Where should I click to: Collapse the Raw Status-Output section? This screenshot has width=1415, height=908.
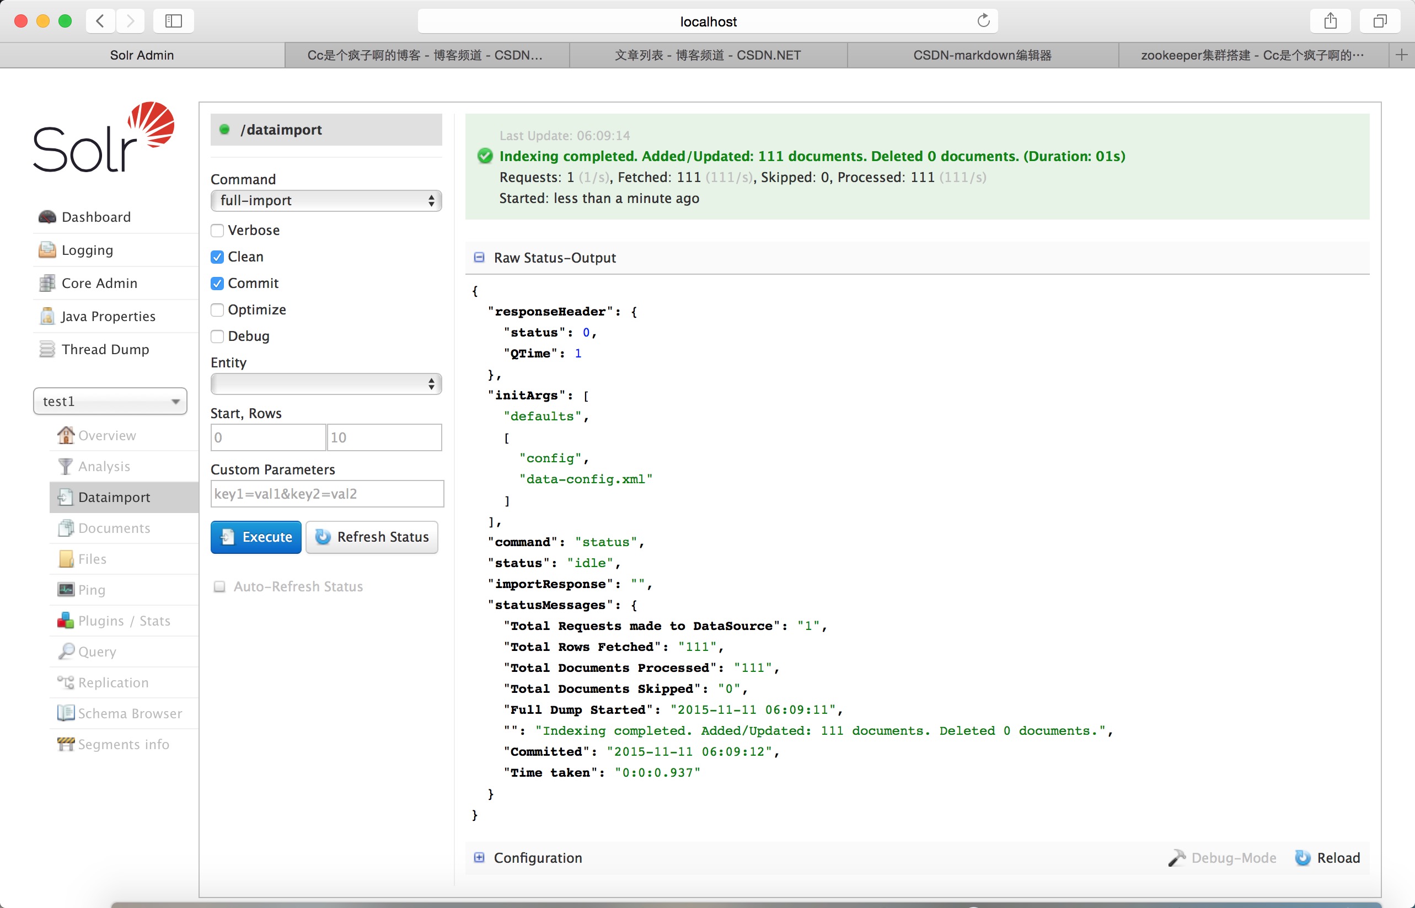pyautogui.click(x=479, y=258)
